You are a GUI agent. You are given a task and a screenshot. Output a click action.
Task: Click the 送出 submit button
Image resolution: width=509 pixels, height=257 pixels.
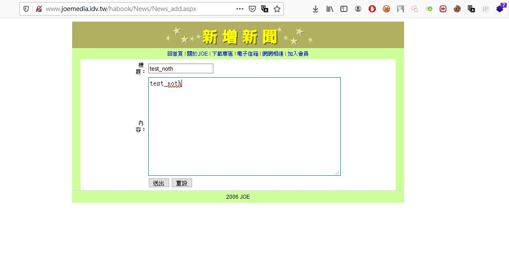[159, 183]
